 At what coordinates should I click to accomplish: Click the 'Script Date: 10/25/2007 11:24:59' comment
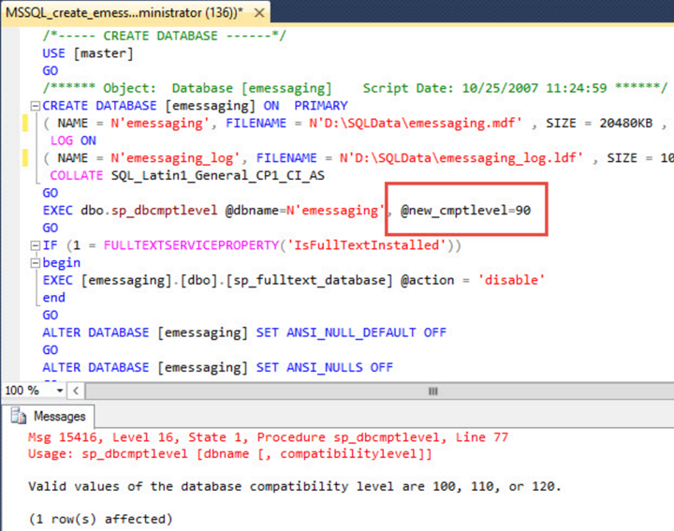[x=485, y=88]
